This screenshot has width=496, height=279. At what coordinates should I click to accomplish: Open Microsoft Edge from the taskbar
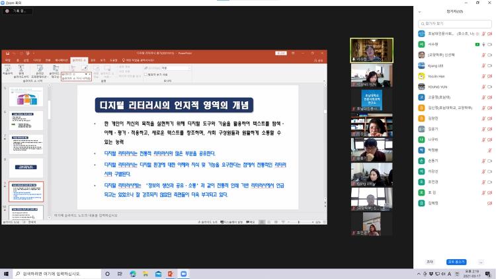point(133,273)
